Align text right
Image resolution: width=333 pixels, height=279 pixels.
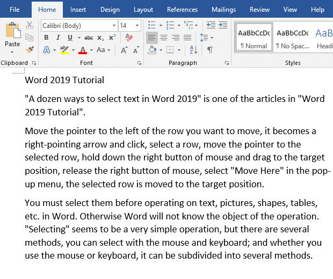click(176, 38)
